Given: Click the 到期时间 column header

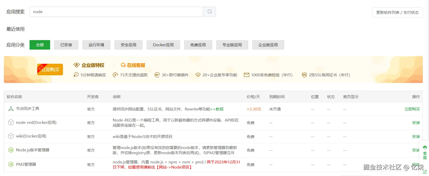Looking at the screenshot, I should tap(277, 97).
